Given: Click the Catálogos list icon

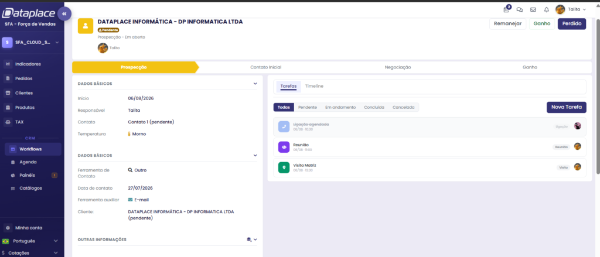Looking at the screenshot, I should pyautogui.click(x=13, y=188).
